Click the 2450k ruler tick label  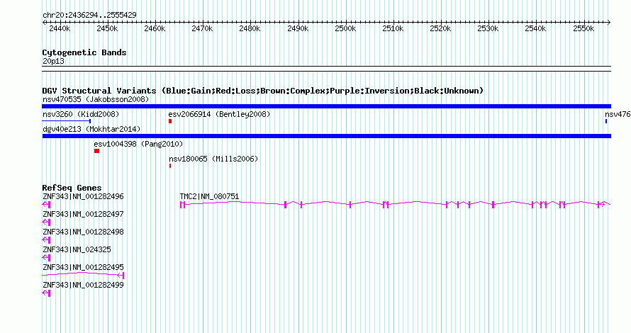[107, 28]
